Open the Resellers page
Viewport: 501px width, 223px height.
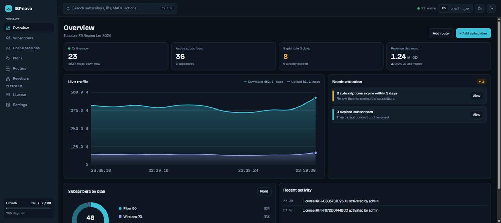pyautogui.click(x=29, y=78)
